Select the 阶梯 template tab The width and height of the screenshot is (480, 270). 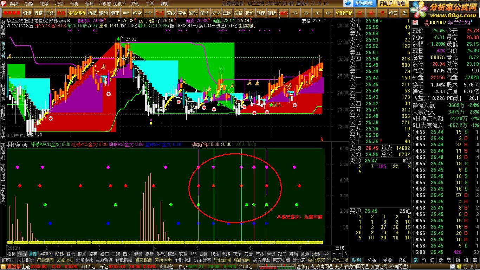click(x=59, y=254)
